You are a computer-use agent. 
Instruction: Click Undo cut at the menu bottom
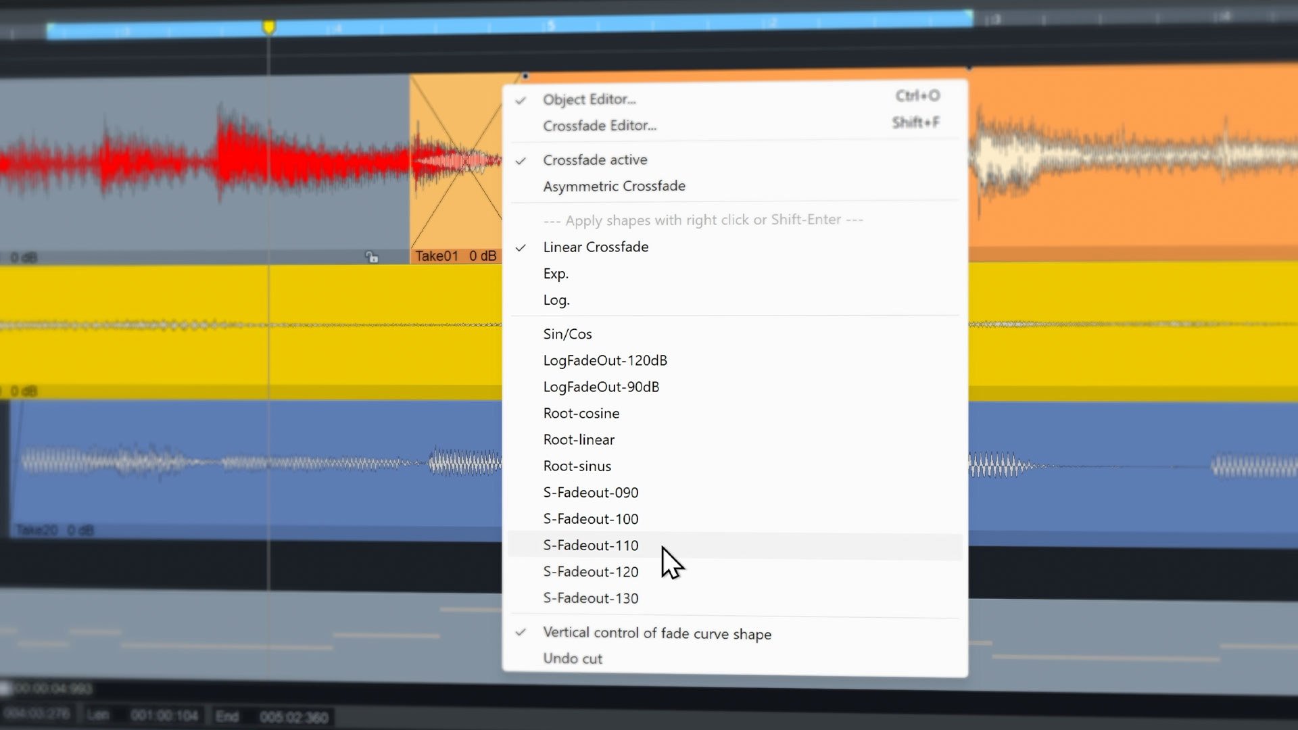(x=572, y=658)
